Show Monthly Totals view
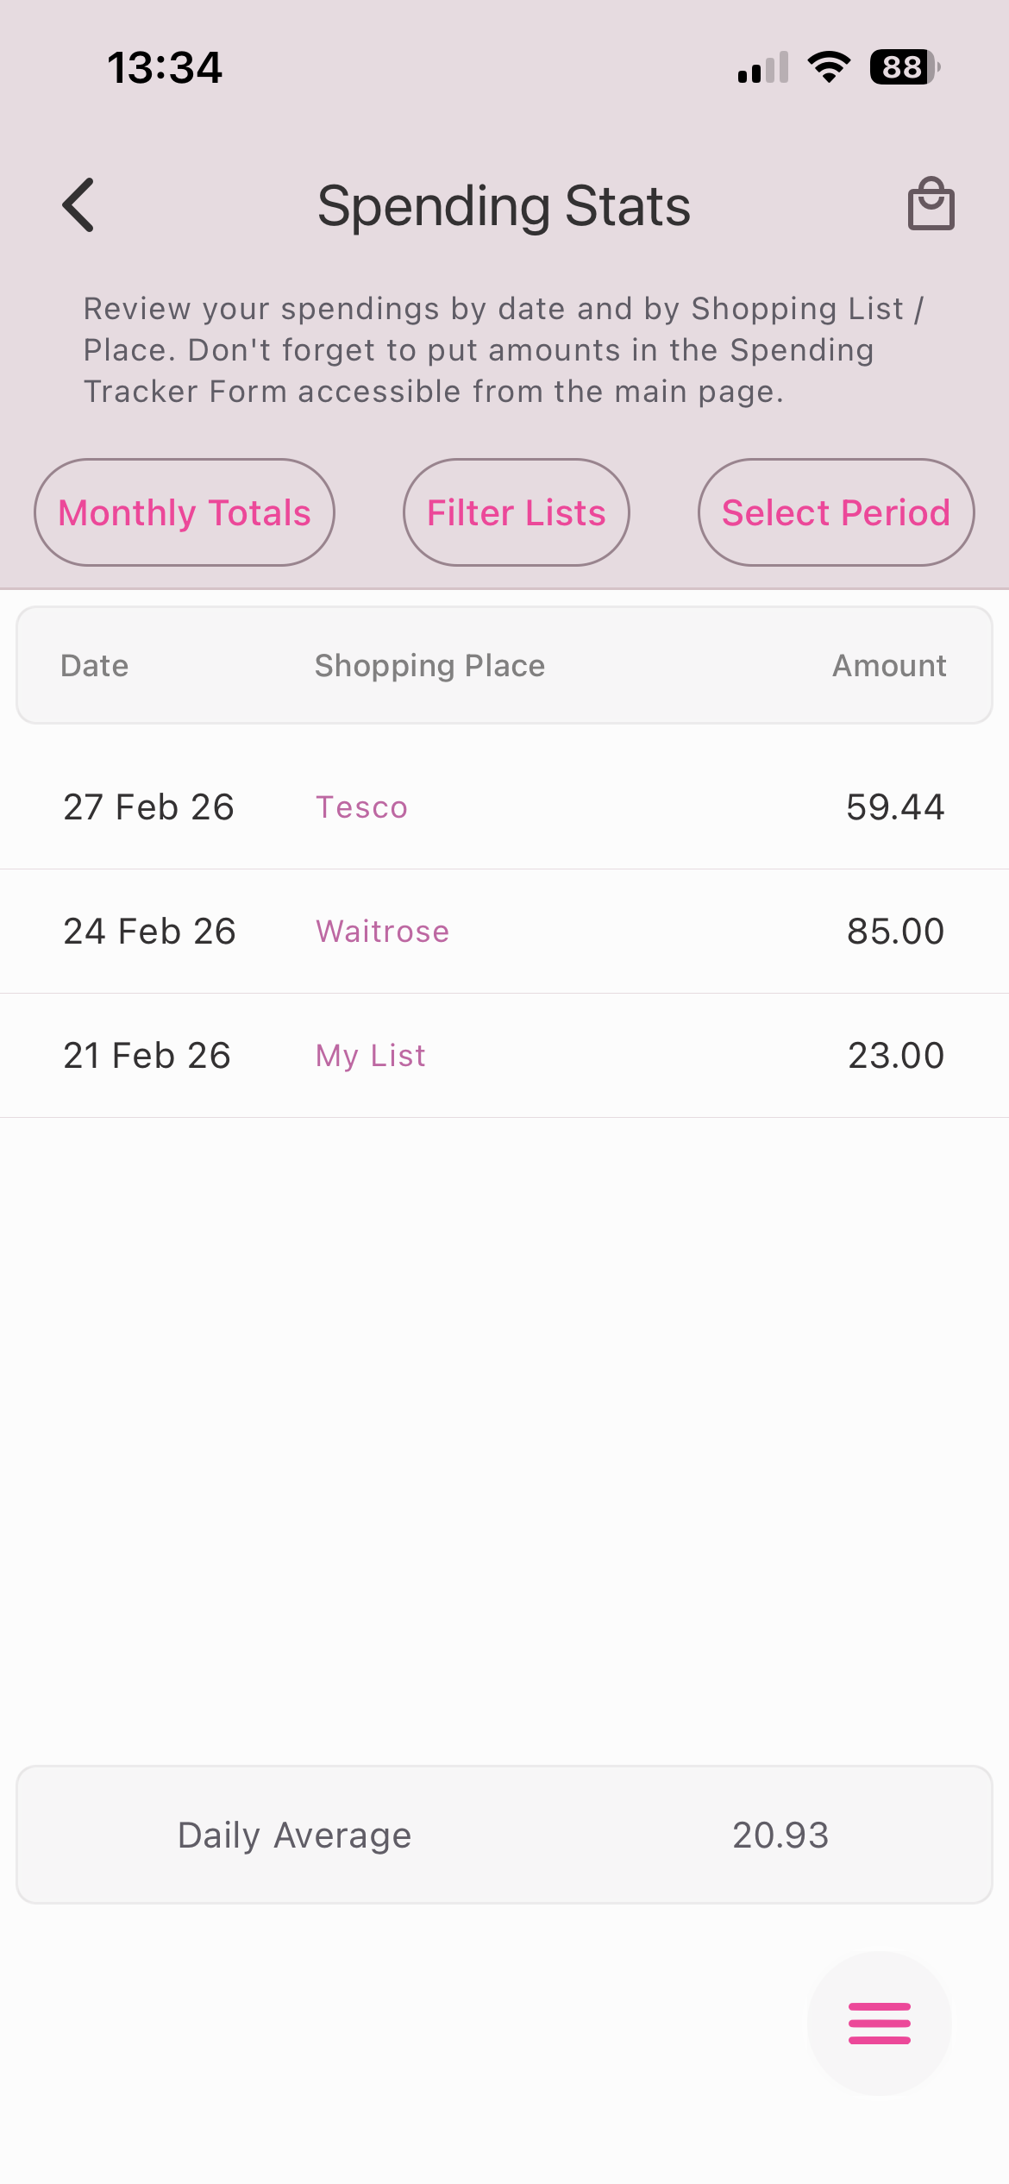Image resolution: width=1009 pixels, height=2184 pixels. (185, 512)
